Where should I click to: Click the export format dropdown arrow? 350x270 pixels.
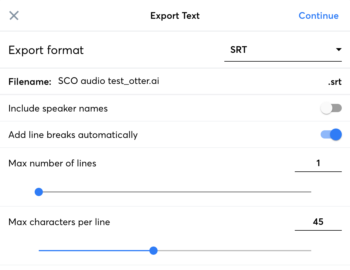click(x=338, y=50)
